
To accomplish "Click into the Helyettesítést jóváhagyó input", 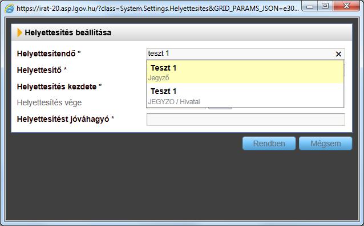I will tap(245, 120).
